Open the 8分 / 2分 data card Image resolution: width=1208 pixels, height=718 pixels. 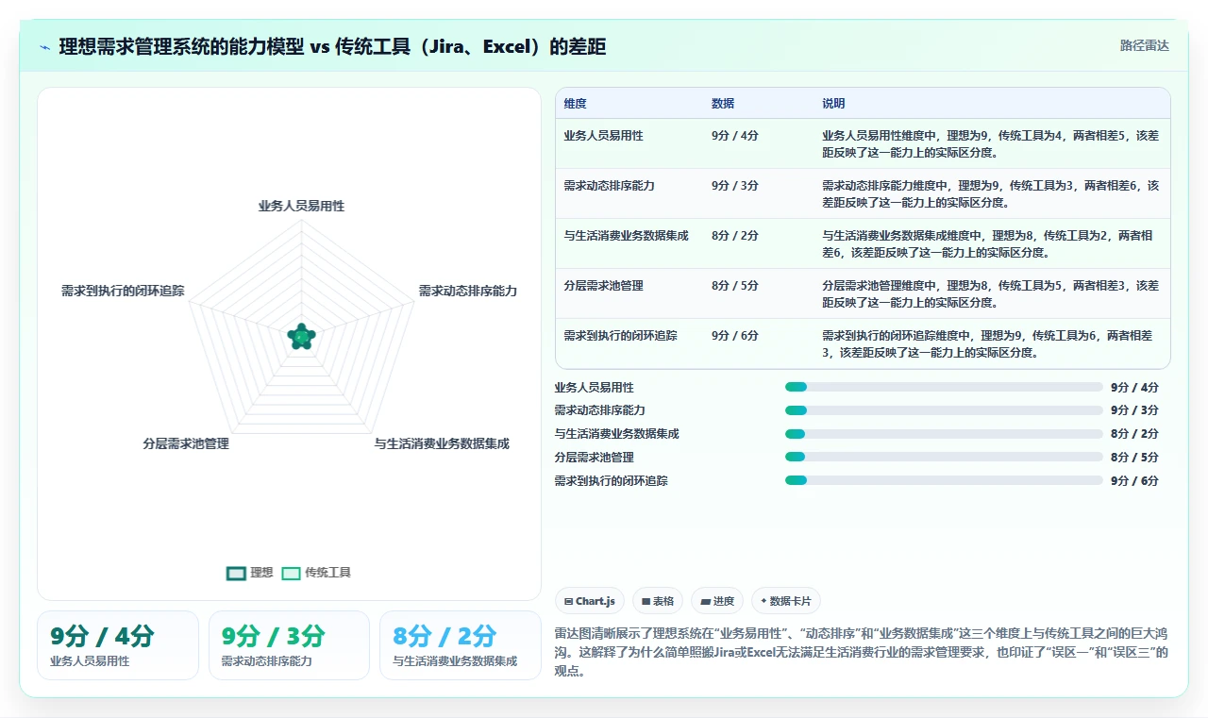coord(460,645)
